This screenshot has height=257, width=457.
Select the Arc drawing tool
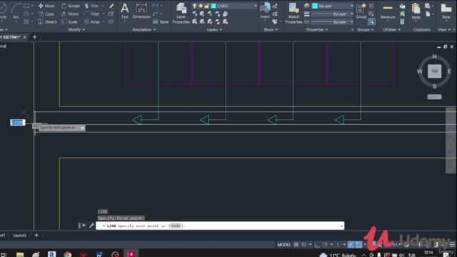[16, 11]
